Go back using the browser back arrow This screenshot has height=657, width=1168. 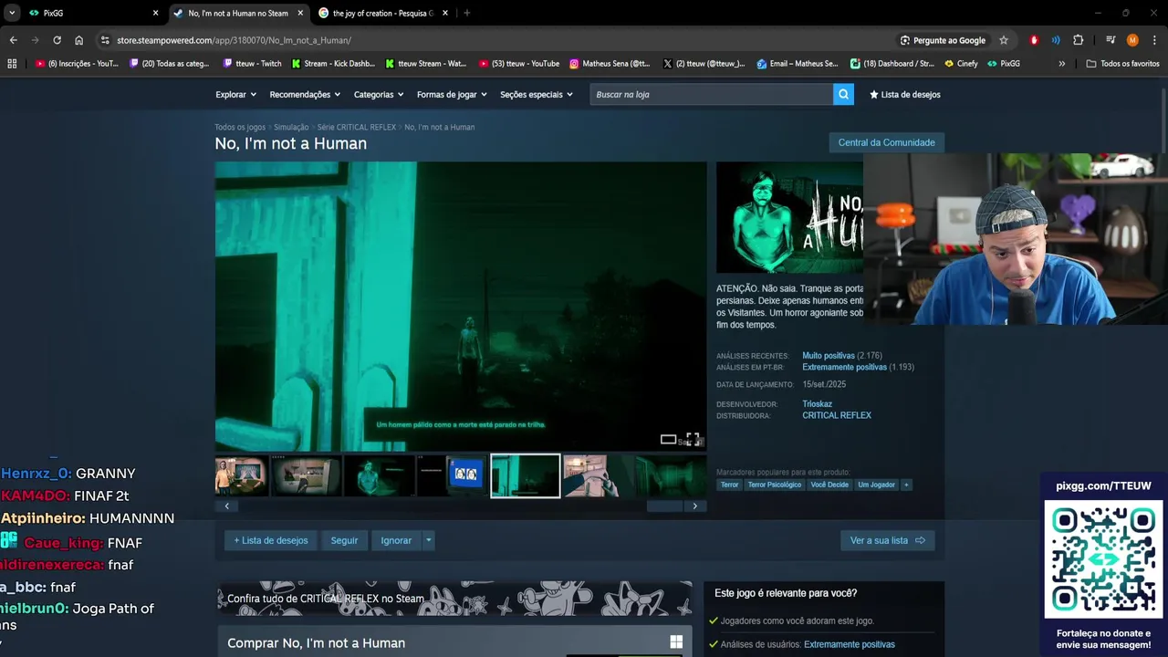[x=13, y=40]
